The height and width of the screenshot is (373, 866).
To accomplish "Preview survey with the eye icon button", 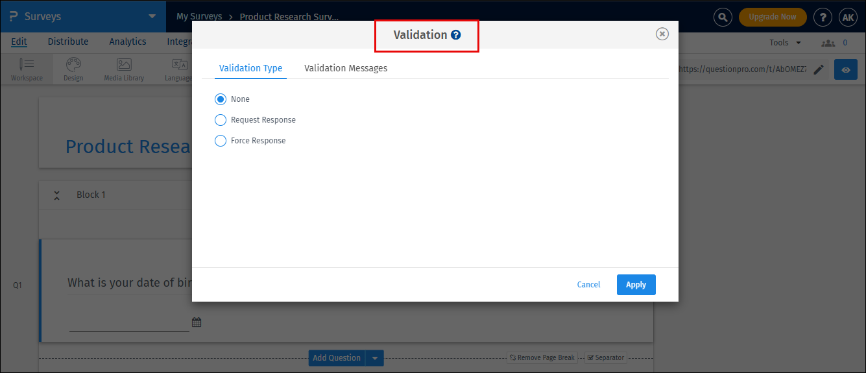I will (x=846, y=69).
